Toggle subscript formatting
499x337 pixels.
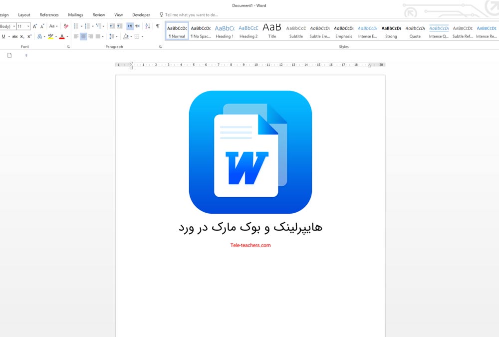[22, 36]
